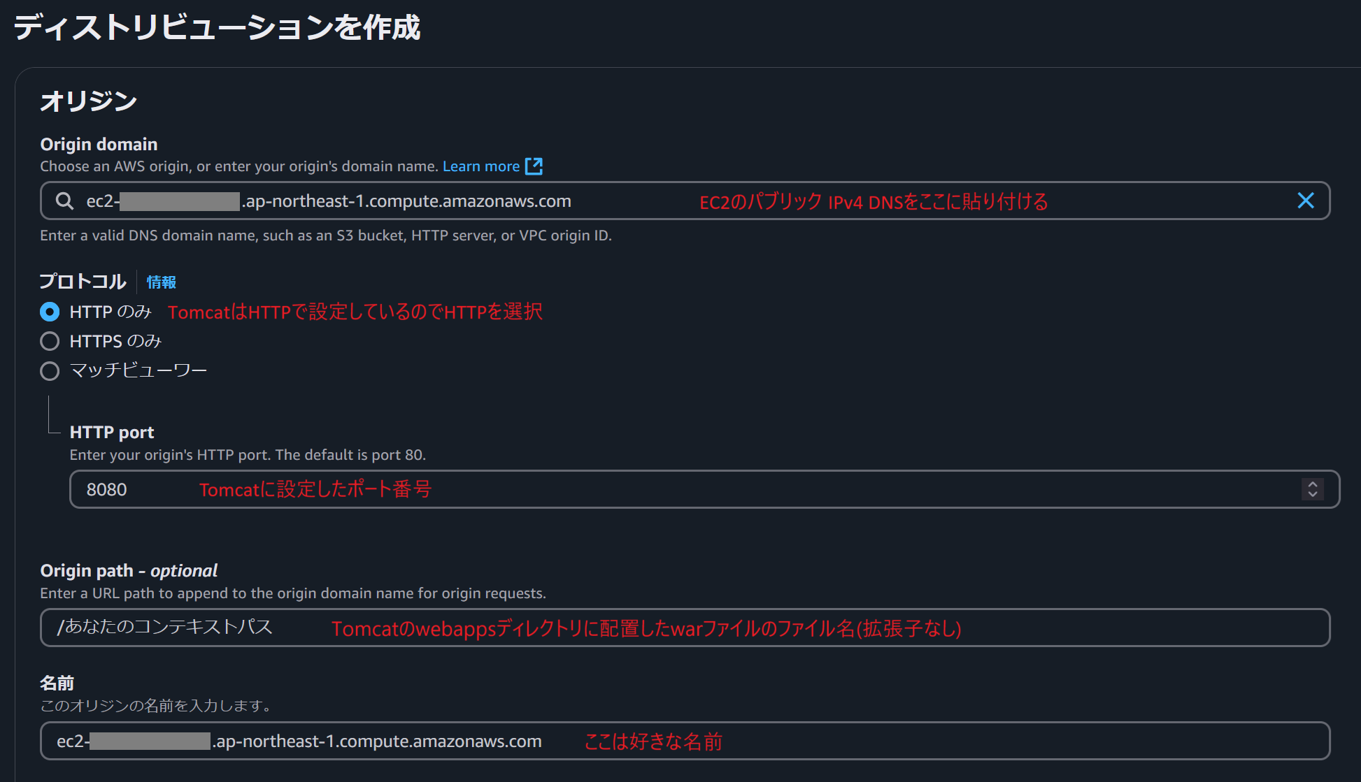Click the search magnifier icon in Origin domain
This screenshot has width=1361, height=782.
pos(64,201)
